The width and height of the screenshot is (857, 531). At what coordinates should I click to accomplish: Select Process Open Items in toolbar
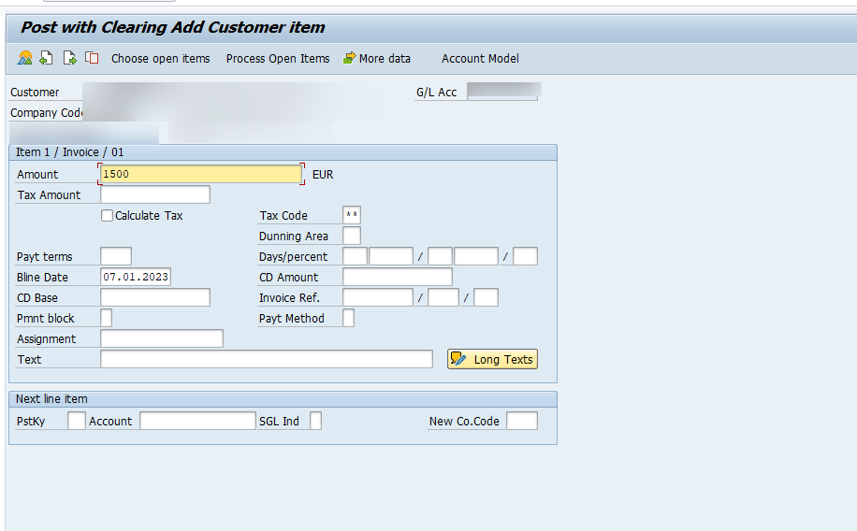pyautogui.click(x=278, y=59)
